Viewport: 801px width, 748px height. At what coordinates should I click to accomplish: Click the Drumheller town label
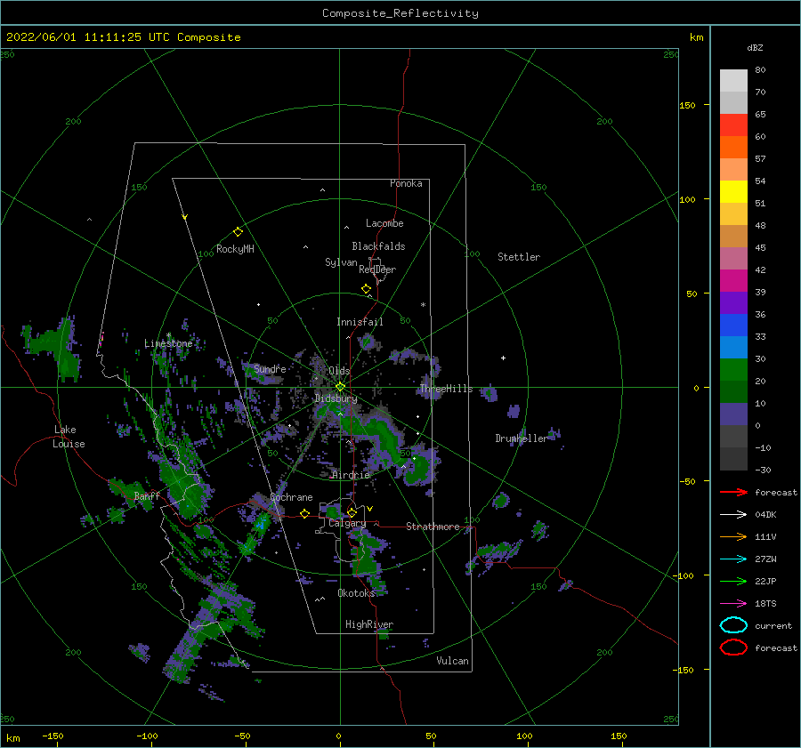[x=521, y=438]
